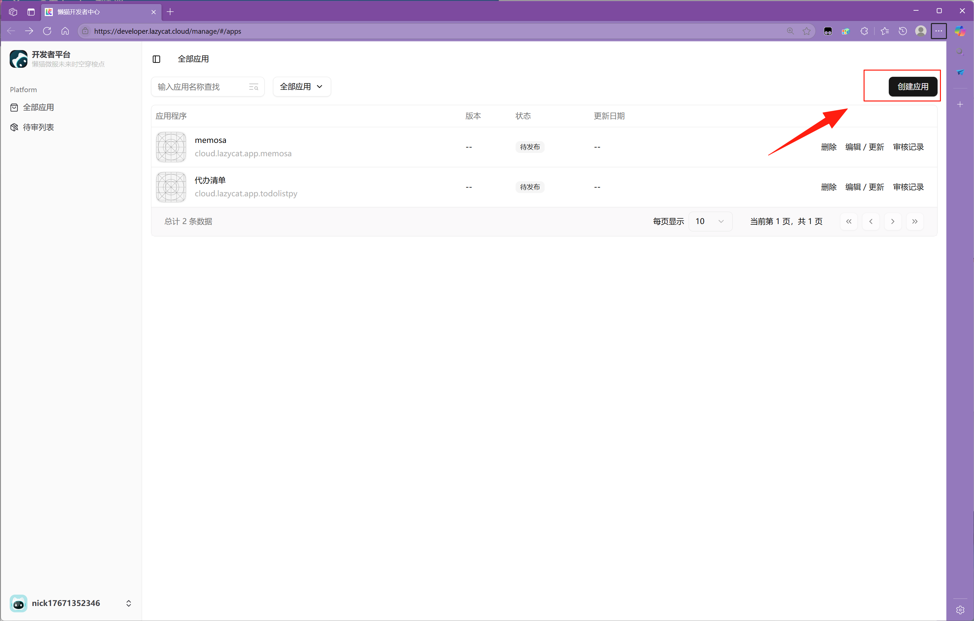
Task: Open 待审列表 in the sidebar
Action: [x=38, y=127]
